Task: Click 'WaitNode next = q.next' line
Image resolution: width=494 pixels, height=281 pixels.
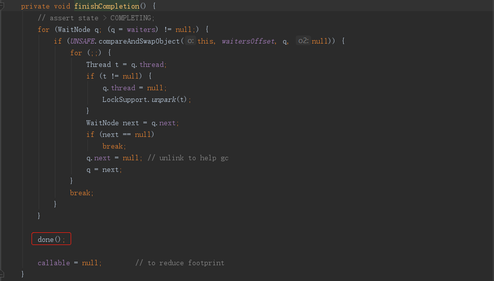Action: 133,123
